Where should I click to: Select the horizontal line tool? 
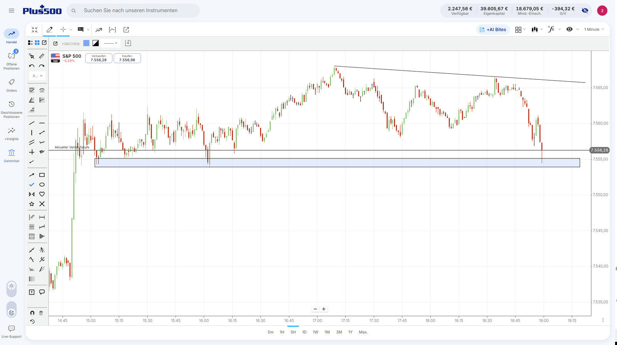tap(42, 123)
